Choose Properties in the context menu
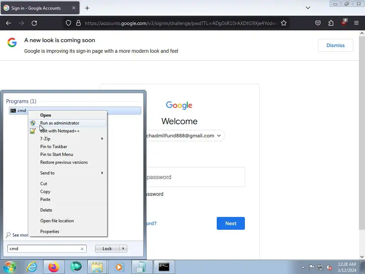365x274 pixels. (67, 232)
